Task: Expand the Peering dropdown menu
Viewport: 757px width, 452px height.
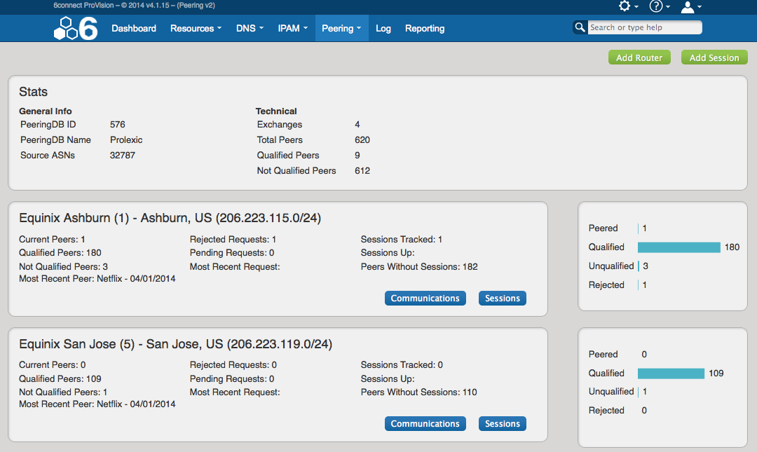Action: point(341,29)
